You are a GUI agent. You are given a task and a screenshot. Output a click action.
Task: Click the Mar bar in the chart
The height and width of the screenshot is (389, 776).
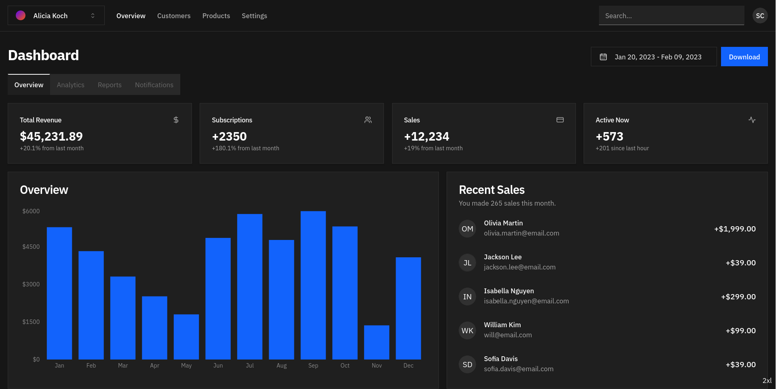click(123, 318)
